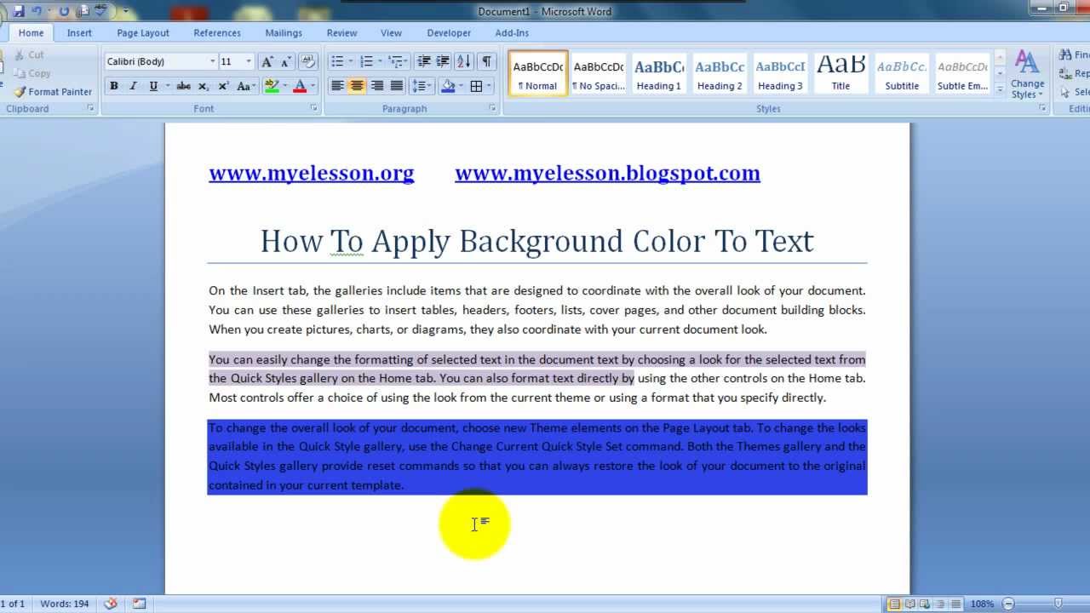Expand the shading color dropdown arrow
Image resolution: width=1090 pixels, height=613 pixels.
[x=461, y=86]
